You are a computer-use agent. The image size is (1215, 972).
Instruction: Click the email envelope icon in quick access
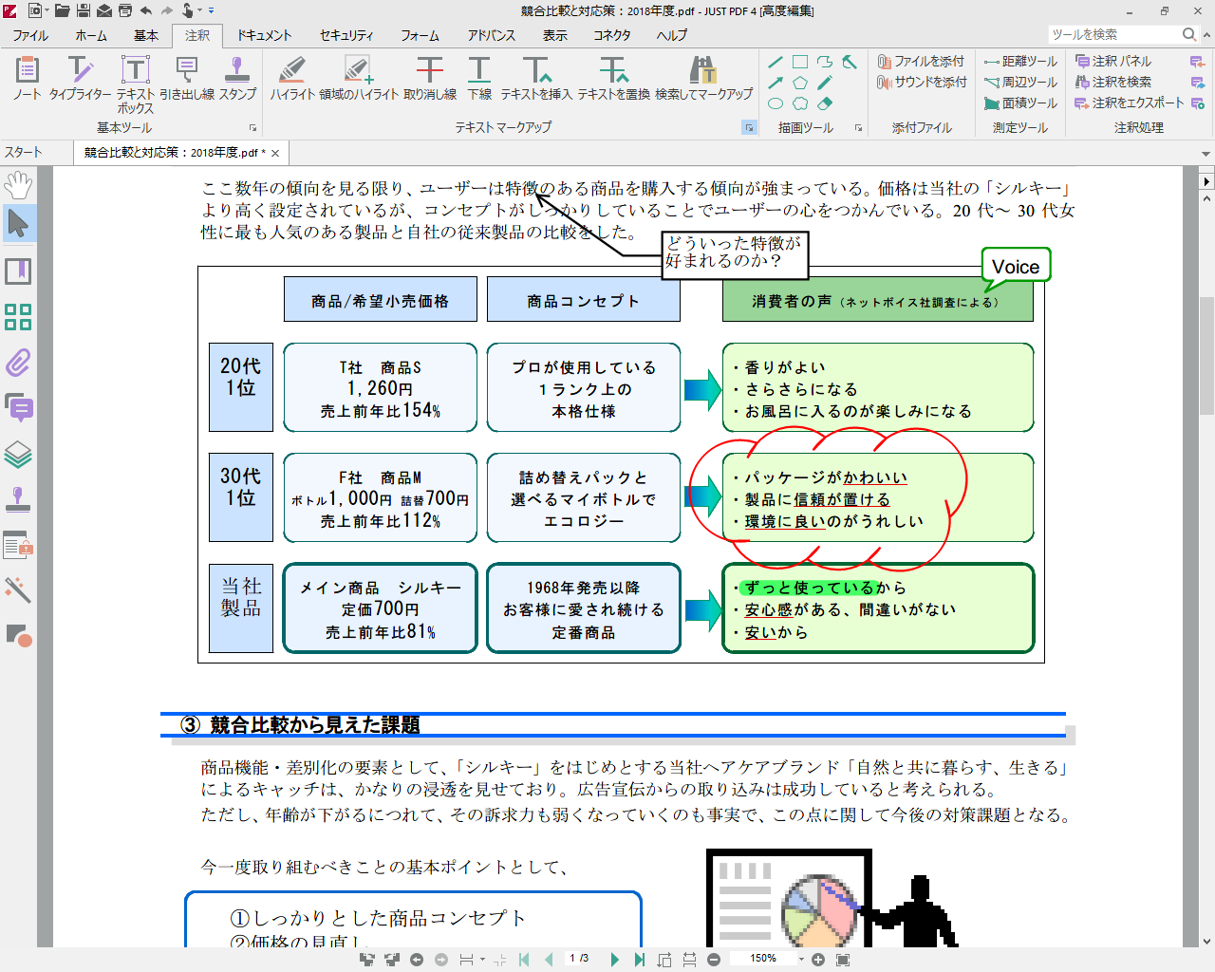[x=103, y=10]
